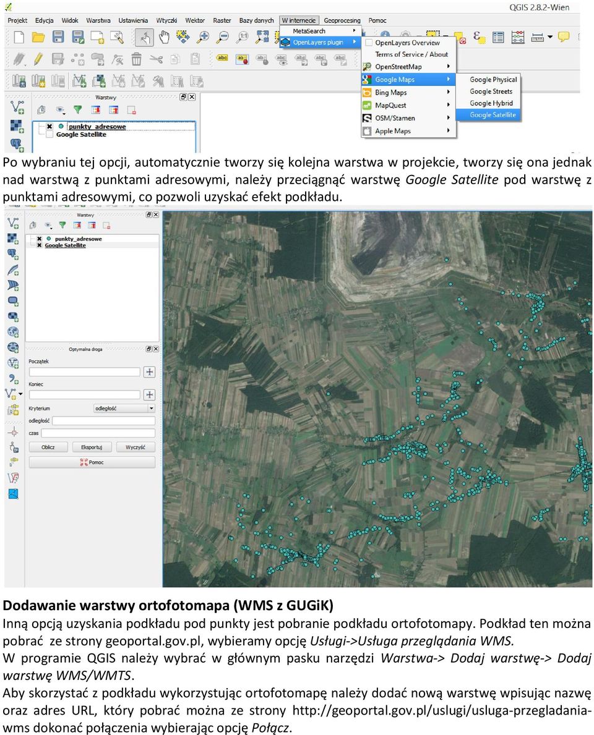
Task: Click the Oblicz button
Action: 48,447
